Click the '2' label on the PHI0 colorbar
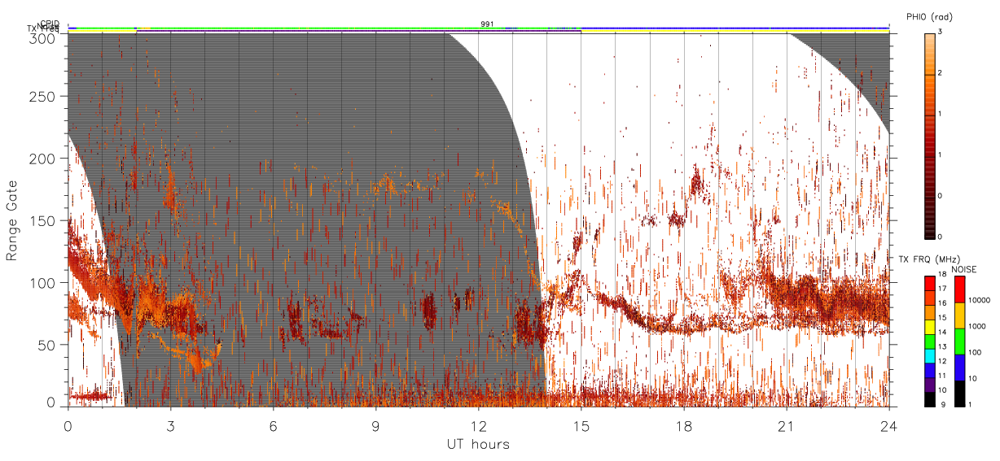Screen dimensions: 1000x461 point(940,73)
